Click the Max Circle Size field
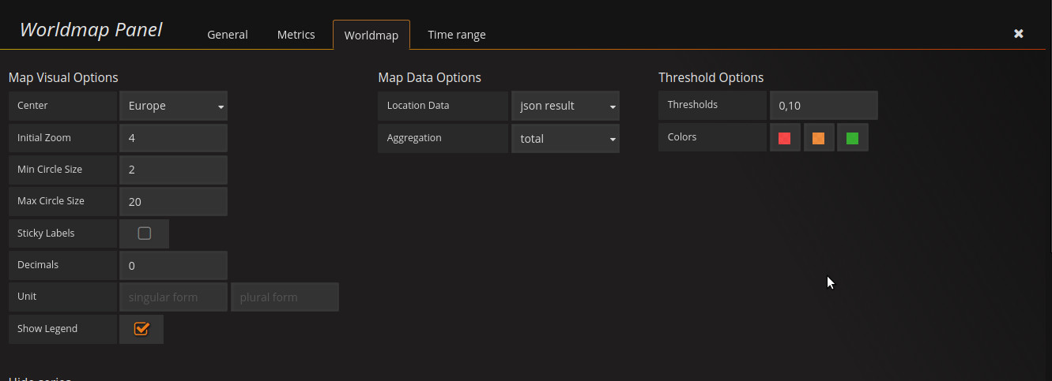Viewport: 1052px width, 381px height. tap(173, 201)
